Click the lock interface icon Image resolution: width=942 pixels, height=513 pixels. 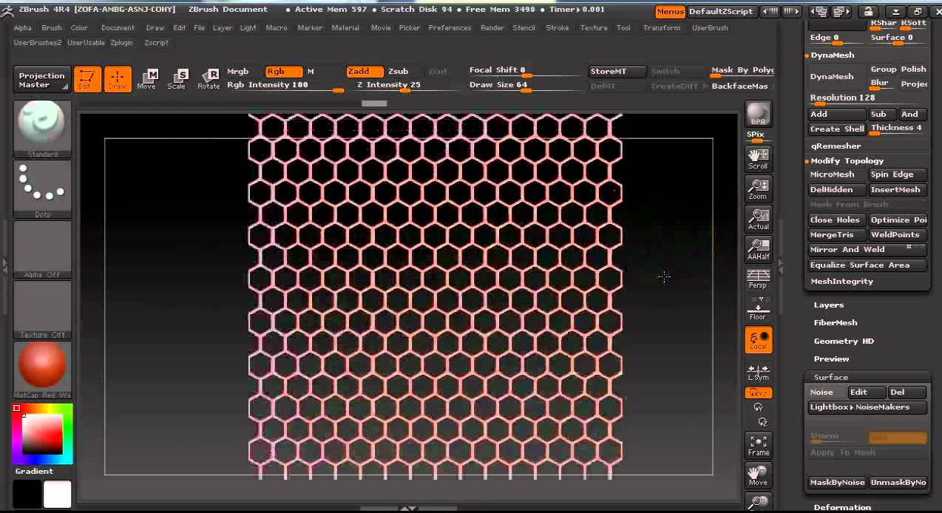pyautogui.click(x=868, y=12)
